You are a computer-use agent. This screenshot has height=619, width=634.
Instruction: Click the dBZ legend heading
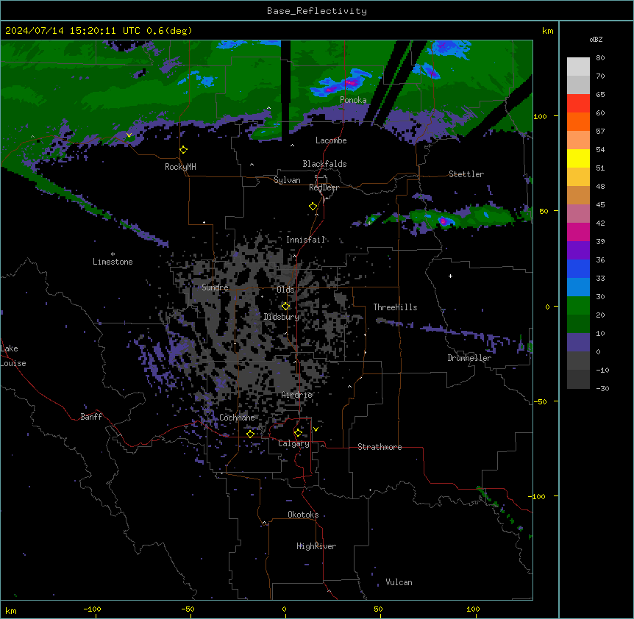pyautogui.click(x=596, y=39)
